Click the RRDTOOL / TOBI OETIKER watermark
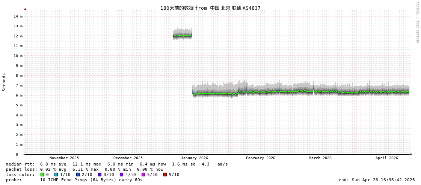The height and width of the screenshot is (185, 421). [x=417, y=22]
